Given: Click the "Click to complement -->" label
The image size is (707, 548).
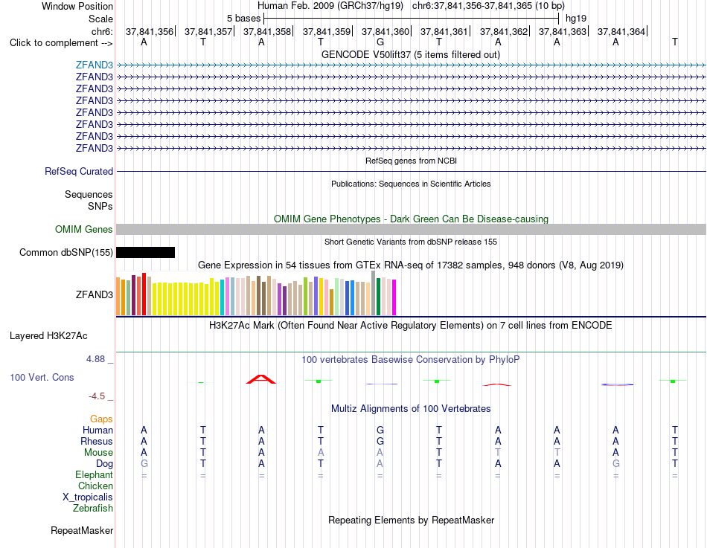Looking at the screenshot, I should (x=61, y=43).
